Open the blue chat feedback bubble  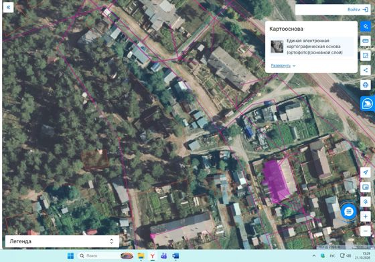pyautogui.click(x=348, y=211)
